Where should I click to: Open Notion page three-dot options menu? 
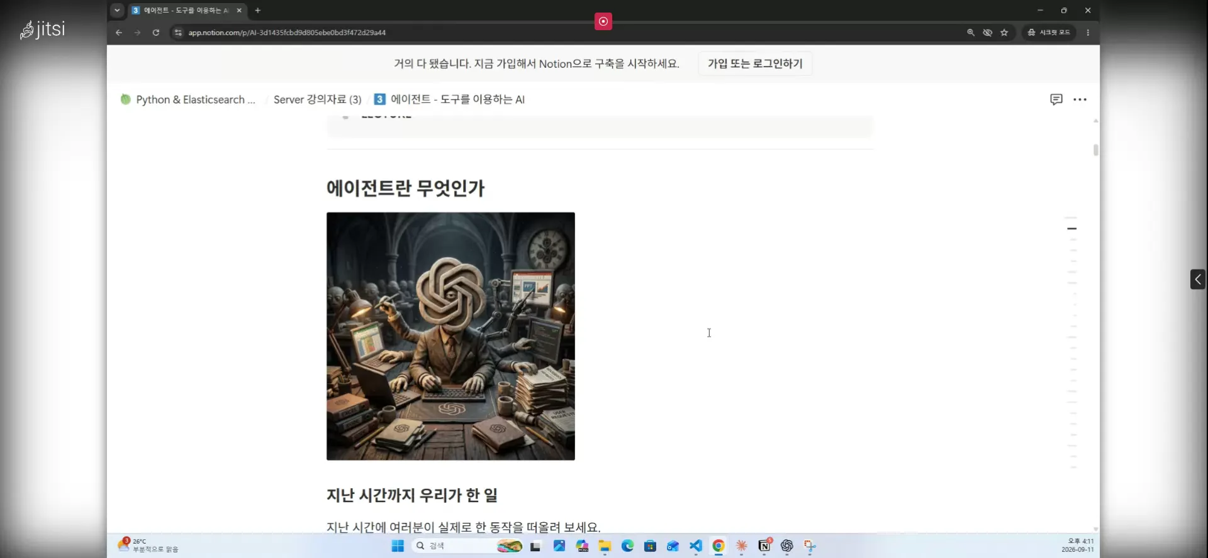tap(1080, 99)
